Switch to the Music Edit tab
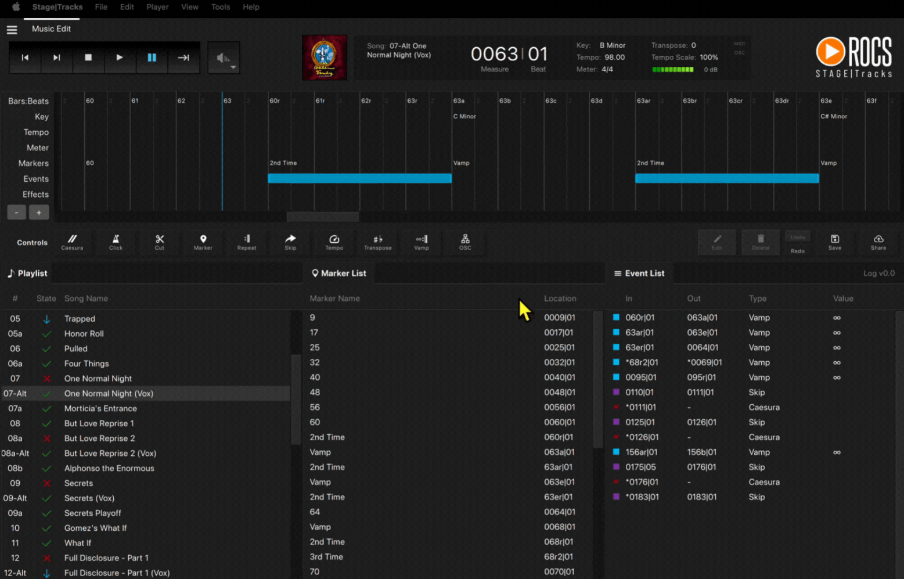Image resolution: width=904 pixels, height=579 pixels. coord(51,28)
